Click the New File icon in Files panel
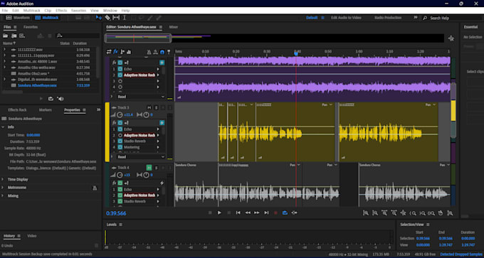This screenshot has height=258, width=484. point(22,36)
